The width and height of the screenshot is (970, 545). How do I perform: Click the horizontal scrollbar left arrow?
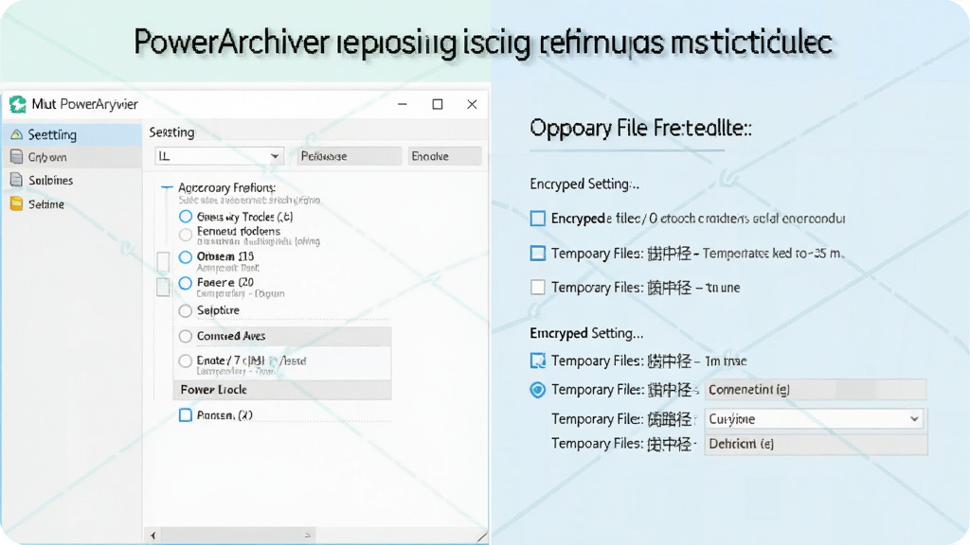[153, 536]
